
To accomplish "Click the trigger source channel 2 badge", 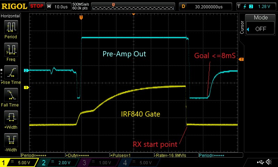I will (251, 7).
